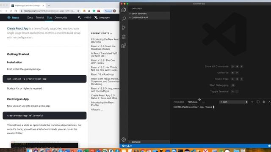271x152 pixels.
Task: Open the panel more actions ellipsis
Action: pyautogui.click(x=204, y=102)
